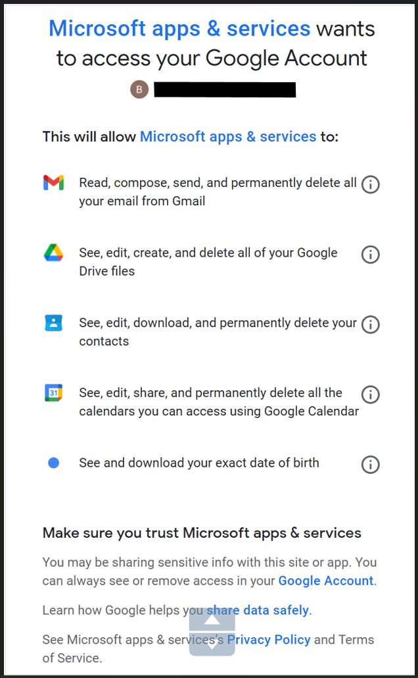Click Microsoft apps & services in 'This will allow'
This screenshot has height=678, width=418.
pyautogui.click(x=228, y=137)
